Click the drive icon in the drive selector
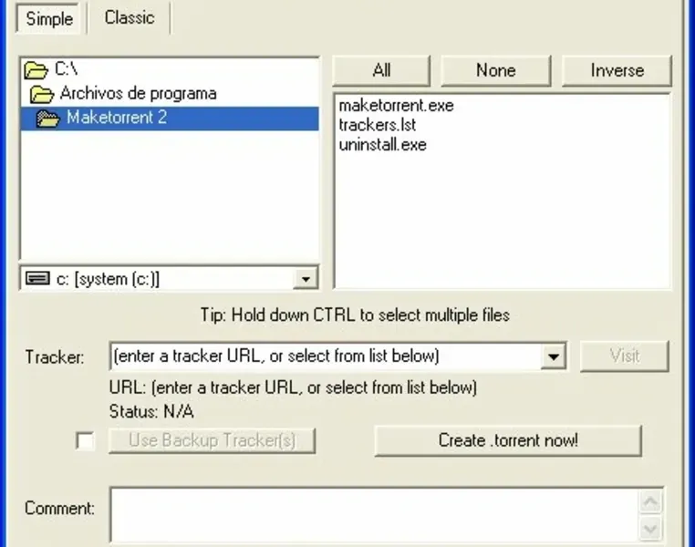695x547 pixels. tap(37, 279)
